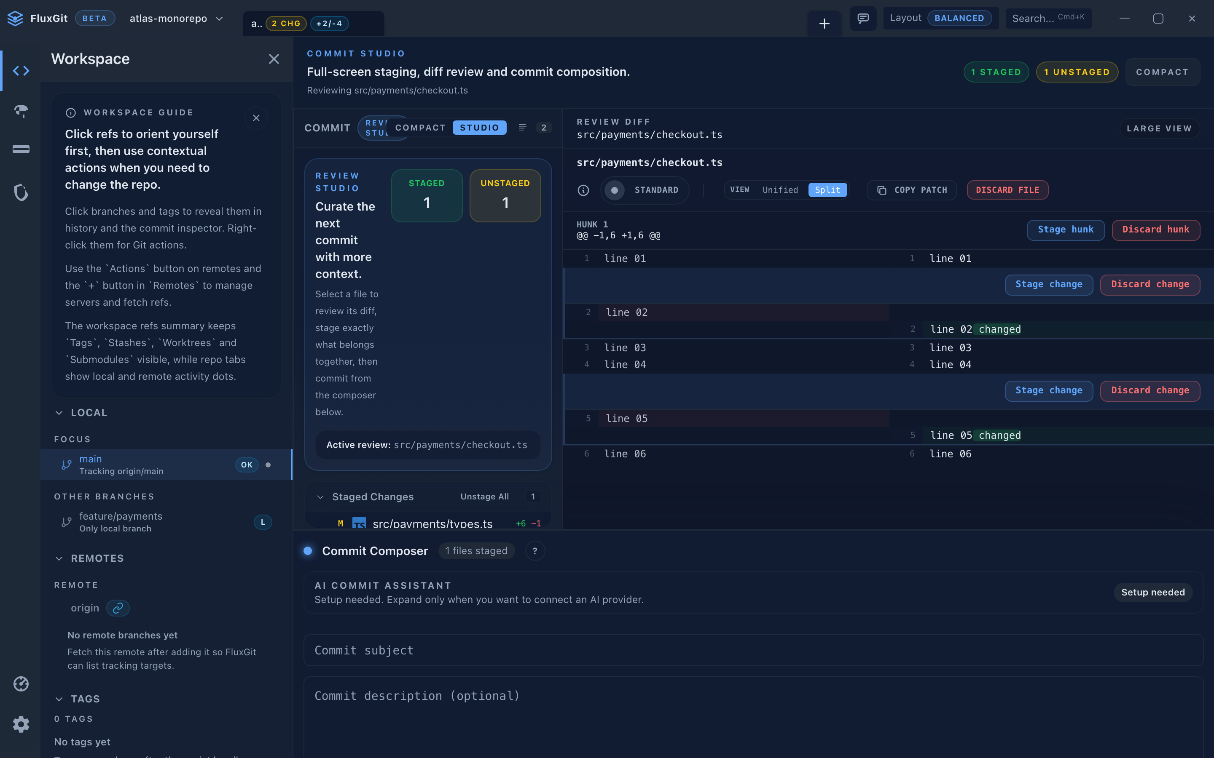
Task: Toggle Compact in the Commit Studio header
Action: coord(1162,72)
